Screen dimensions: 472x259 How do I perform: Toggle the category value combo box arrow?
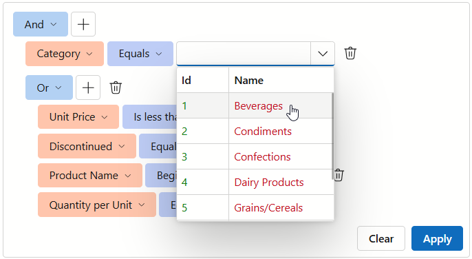click(x=323, y=54)
